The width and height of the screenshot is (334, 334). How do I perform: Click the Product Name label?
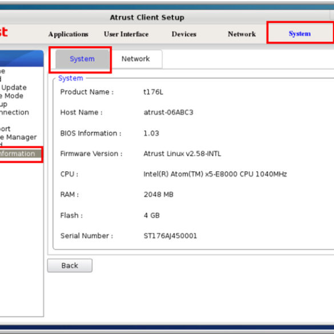(87, 92)
